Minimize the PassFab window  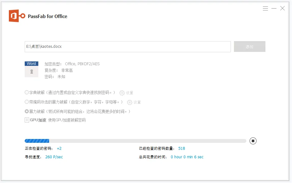click(x=274, y=8)
